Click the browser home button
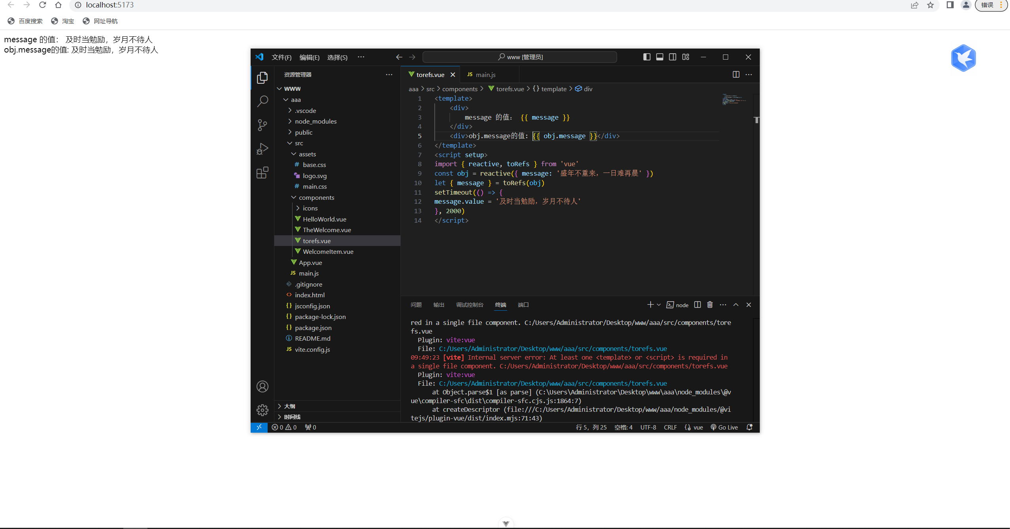 pyautogui.click(x=58, y=5)
